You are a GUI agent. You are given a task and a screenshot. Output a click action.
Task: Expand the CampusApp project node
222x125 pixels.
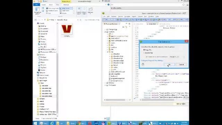105,30
